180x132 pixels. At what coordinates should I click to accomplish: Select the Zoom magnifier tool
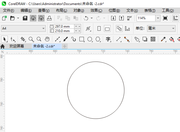click(31, 39)
